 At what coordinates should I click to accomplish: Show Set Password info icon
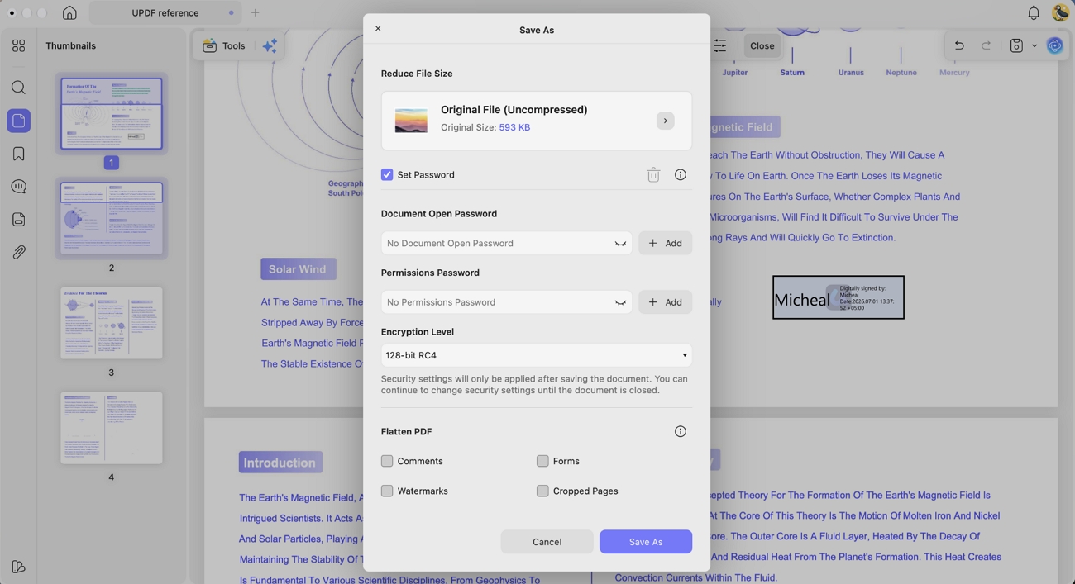pos(680,174)
